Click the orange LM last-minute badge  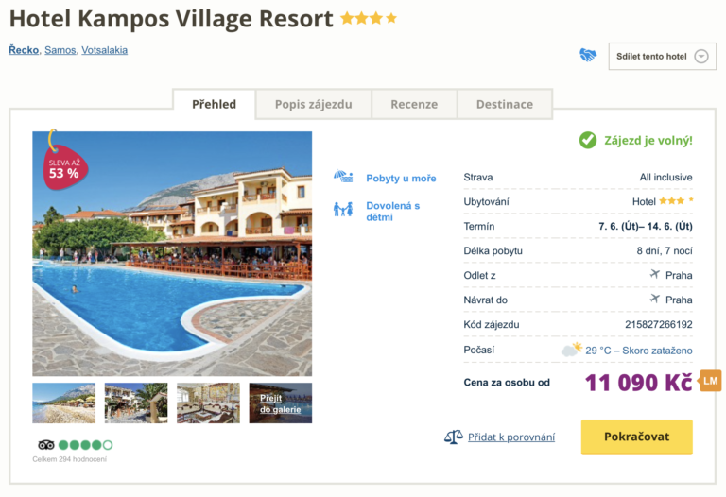click(x=710, y=381)
